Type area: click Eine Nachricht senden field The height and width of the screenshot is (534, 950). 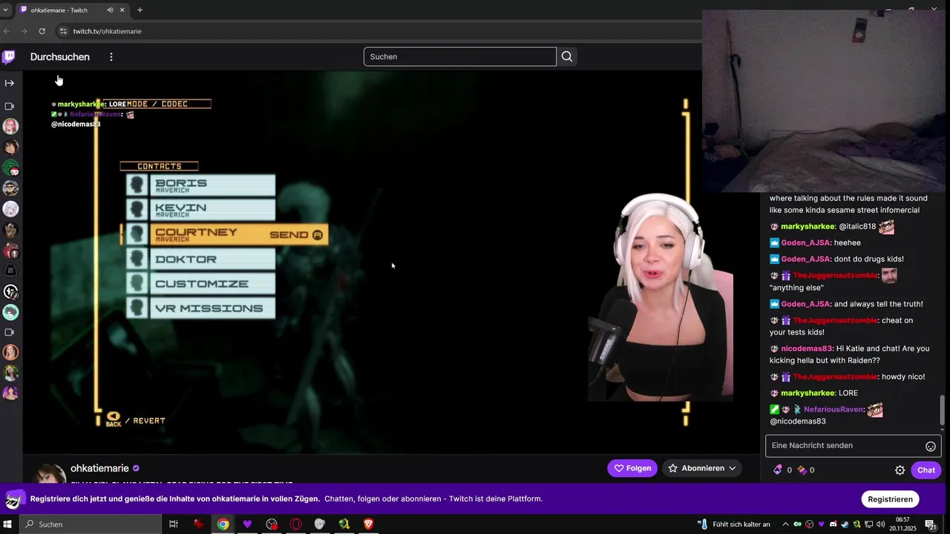[x=845, y=446]
